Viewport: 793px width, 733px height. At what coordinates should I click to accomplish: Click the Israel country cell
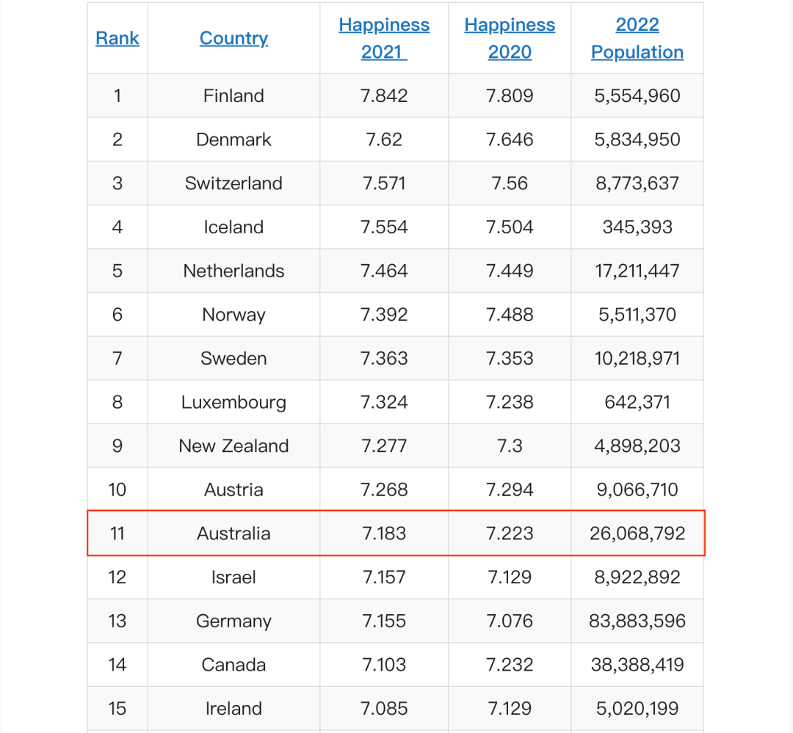click(x=233, y=577)
